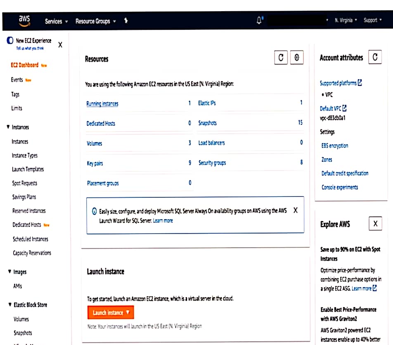Screen dimensions: 393x345
Task: Refresh the Account attributes panel
Action: (375, 57)
